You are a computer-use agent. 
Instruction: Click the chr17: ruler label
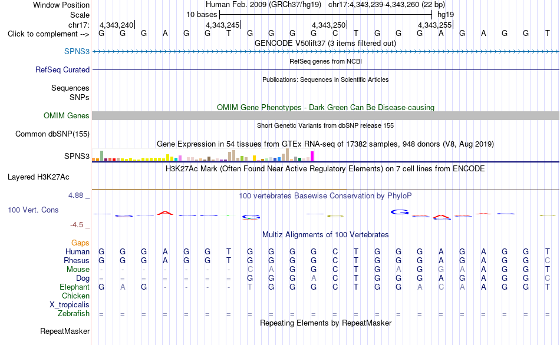point(78,25)
